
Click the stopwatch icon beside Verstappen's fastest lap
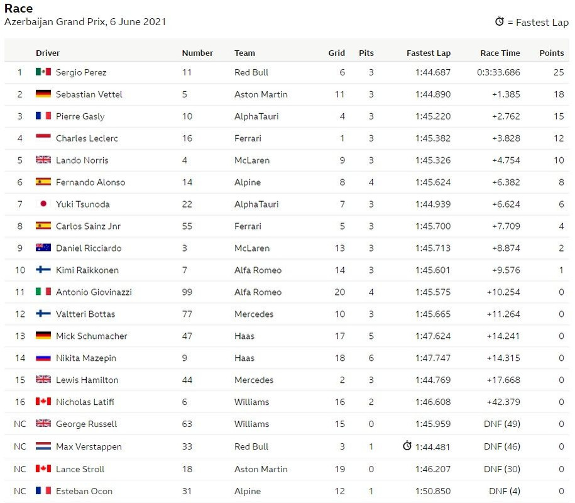(407, 445)
